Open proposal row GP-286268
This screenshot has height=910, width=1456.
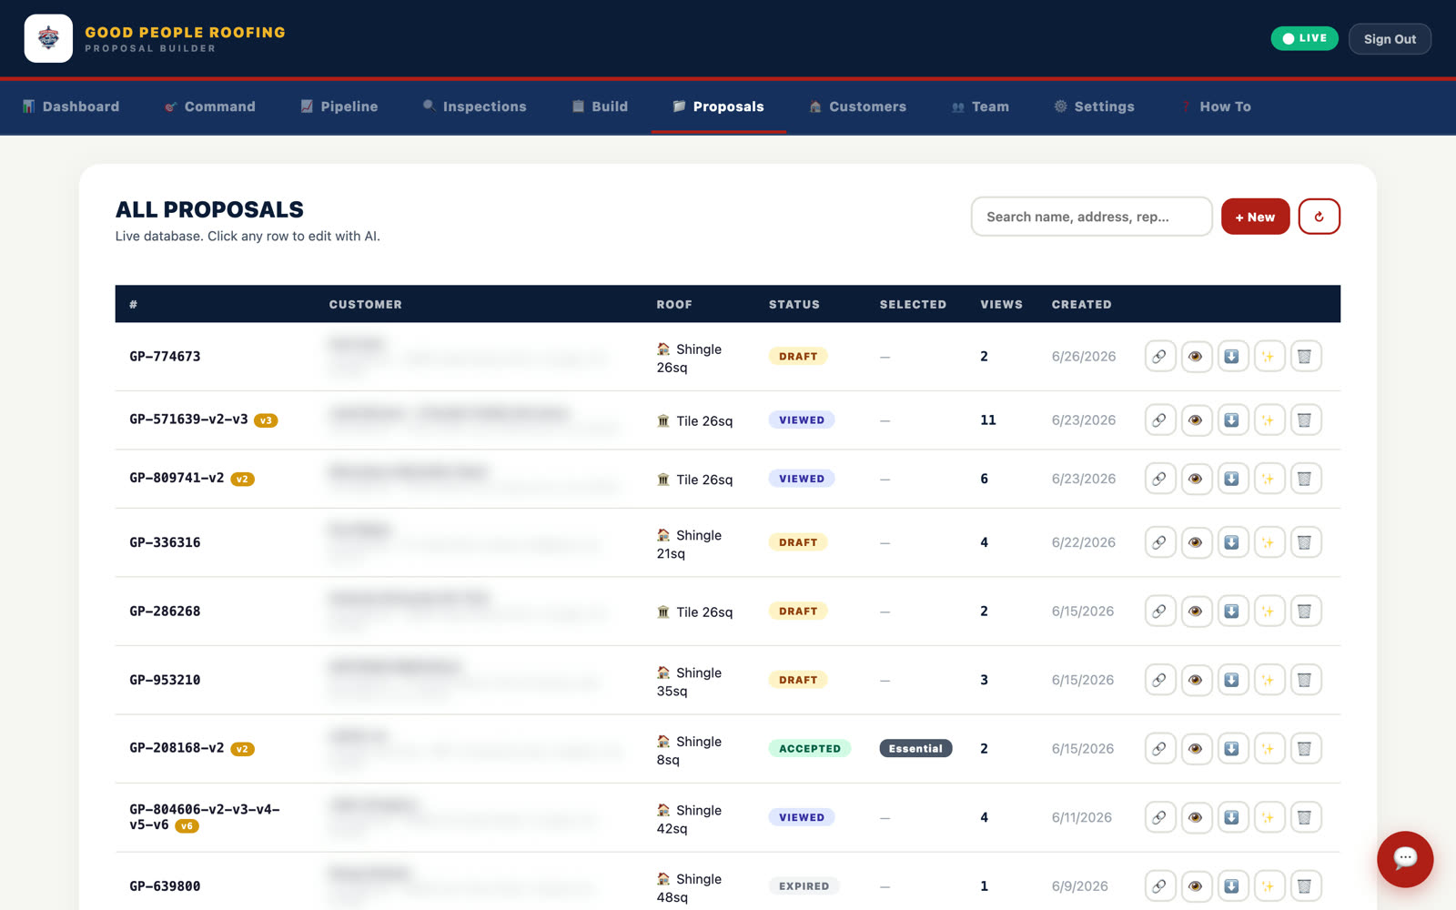(x=727, y=612)
